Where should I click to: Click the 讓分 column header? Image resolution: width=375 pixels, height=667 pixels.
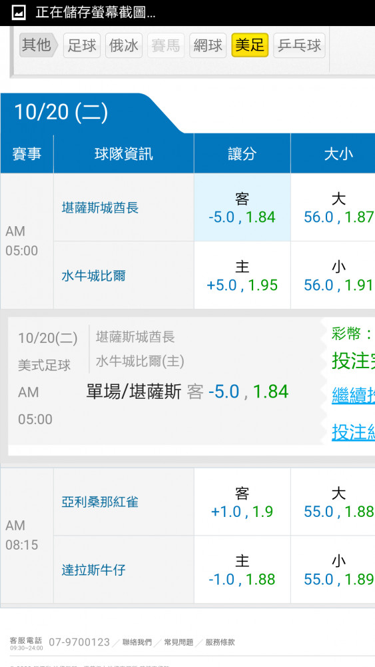[242, 153]
